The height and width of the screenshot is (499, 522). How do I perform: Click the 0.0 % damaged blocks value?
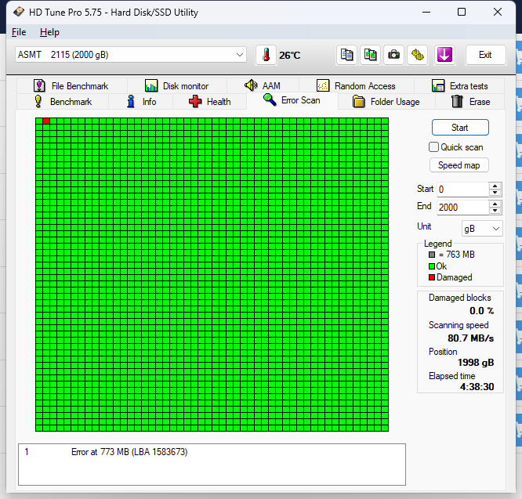point(482,311)
